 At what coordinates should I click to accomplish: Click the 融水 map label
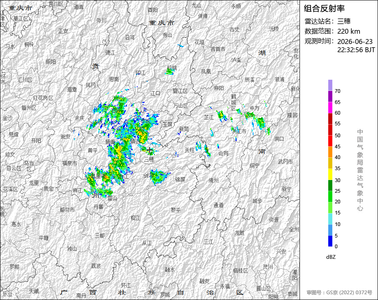click(170, 270)
